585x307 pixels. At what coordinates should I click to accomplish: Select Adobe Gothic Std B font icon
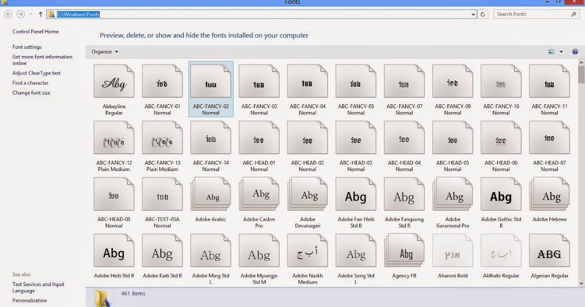click(x=501, y=194)
